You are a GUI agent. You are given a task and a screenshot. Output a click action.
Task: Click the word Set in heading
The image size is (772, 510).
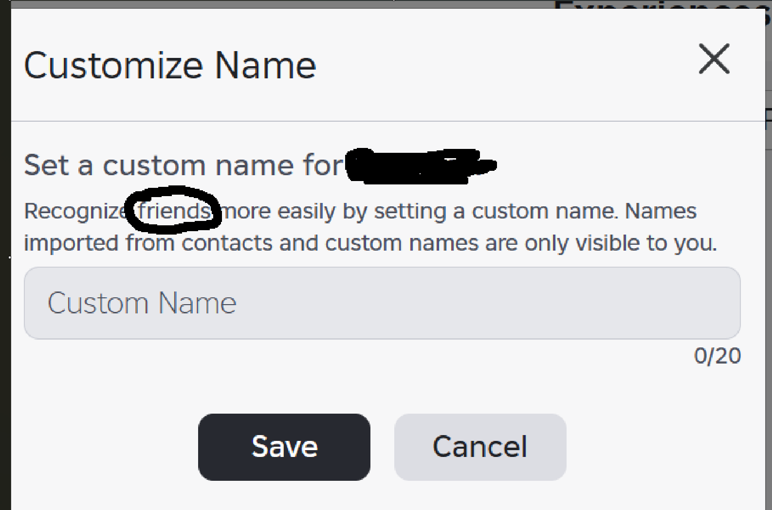46,165
